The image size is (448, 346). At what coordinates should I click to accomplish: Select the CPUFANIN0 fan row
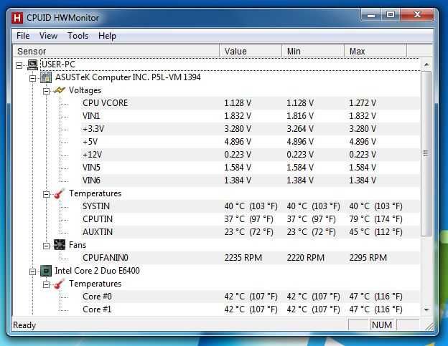pos(250,258)
